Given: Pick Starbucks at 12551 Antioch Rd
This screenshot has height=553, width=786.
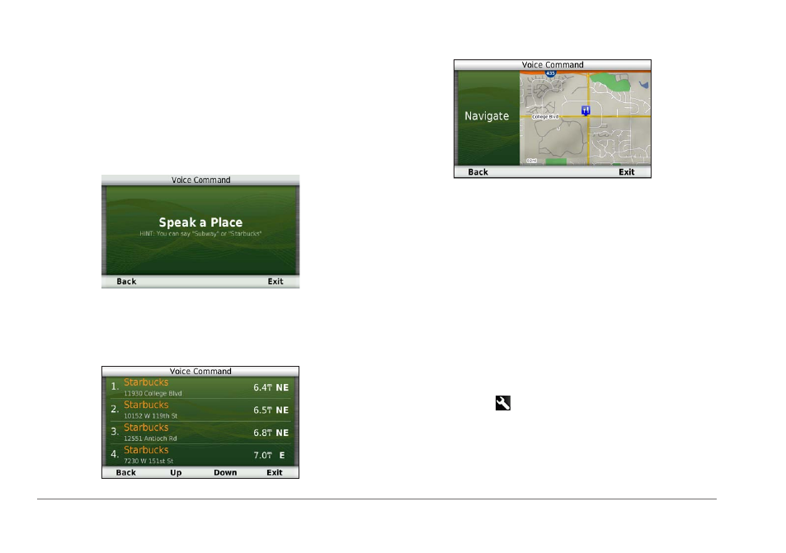Looking at the screenshot, I should (x=200, y=433).
